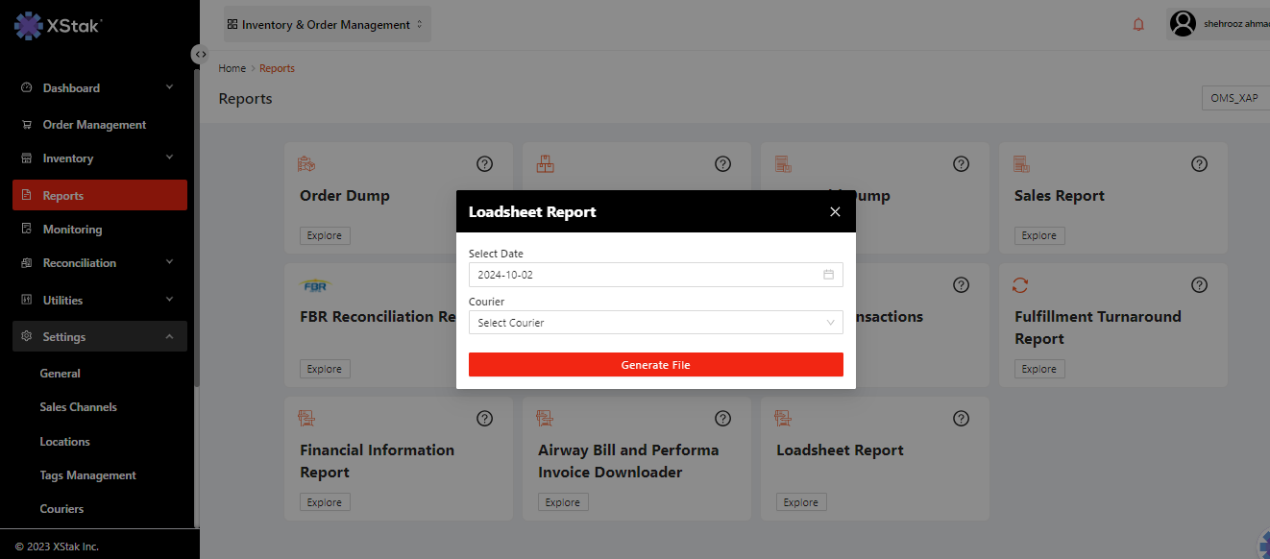
Task: Open help for Loadsheet Report card
Action: coord(961,419)
